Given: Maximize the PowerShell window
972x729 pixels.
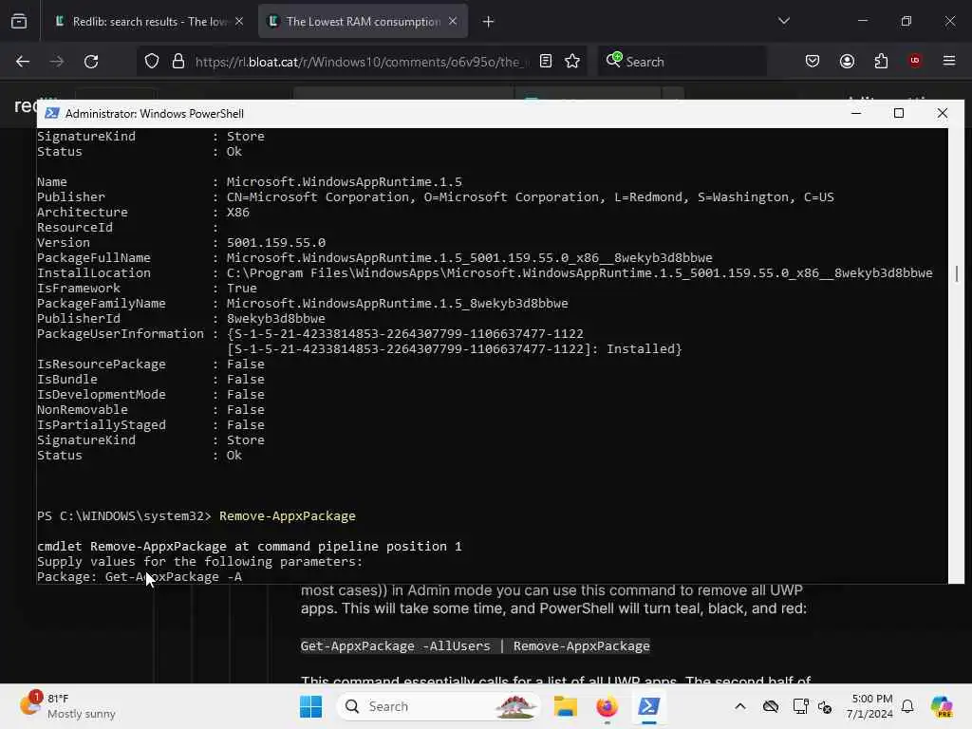Looking at the screenshot, I should click(x=899, y=114).
